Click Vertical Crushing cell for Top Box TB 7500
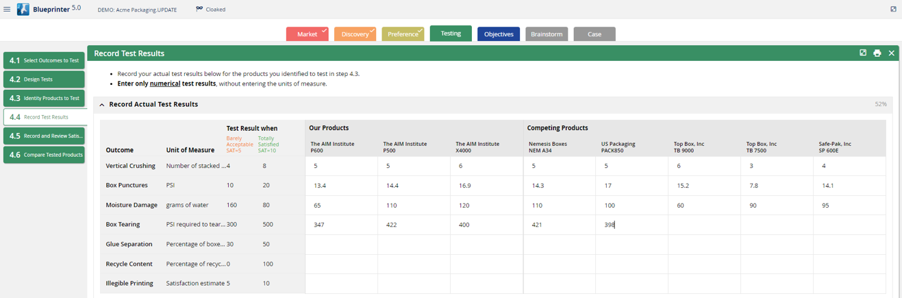The image size is (902, 298). point(777,166)
